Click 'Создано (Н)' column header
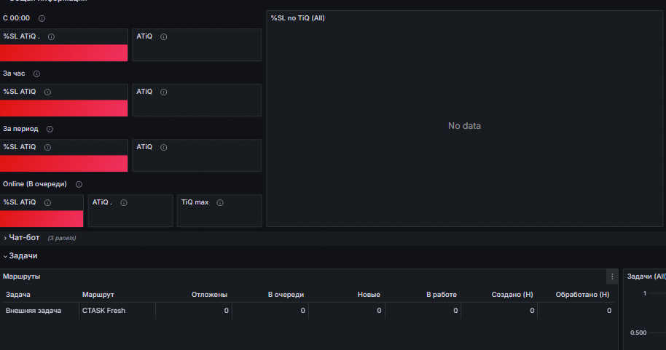The width and height of the screenshot is (666, 350). pos(512,295)
